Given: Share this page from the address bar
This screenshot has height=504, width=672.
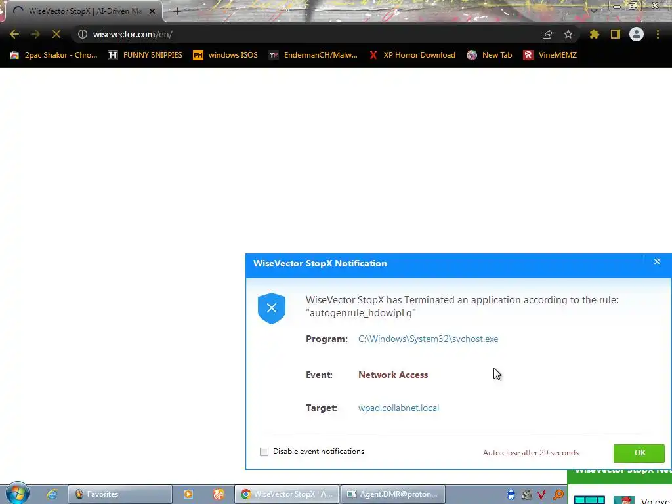Looking at the screenshot, I should tap(547, 34).
